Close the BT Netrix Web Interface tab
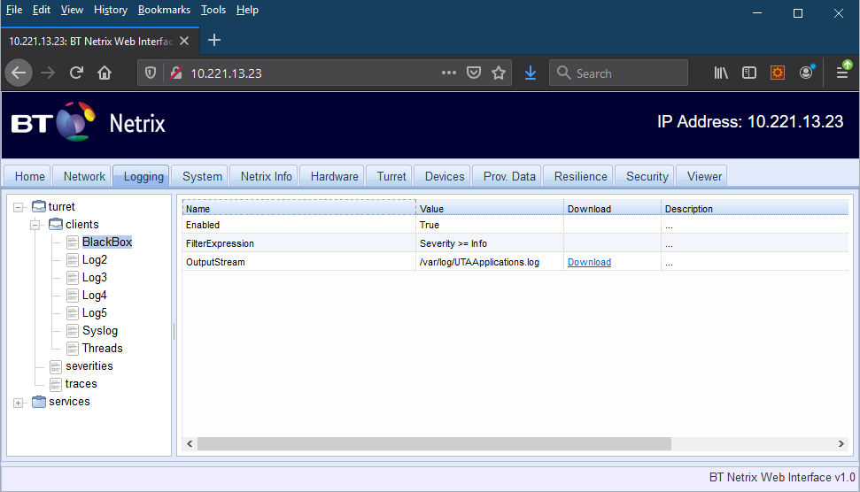Image resolution: width=860 pixels, height=492 pixels. (x=184, y=41)
